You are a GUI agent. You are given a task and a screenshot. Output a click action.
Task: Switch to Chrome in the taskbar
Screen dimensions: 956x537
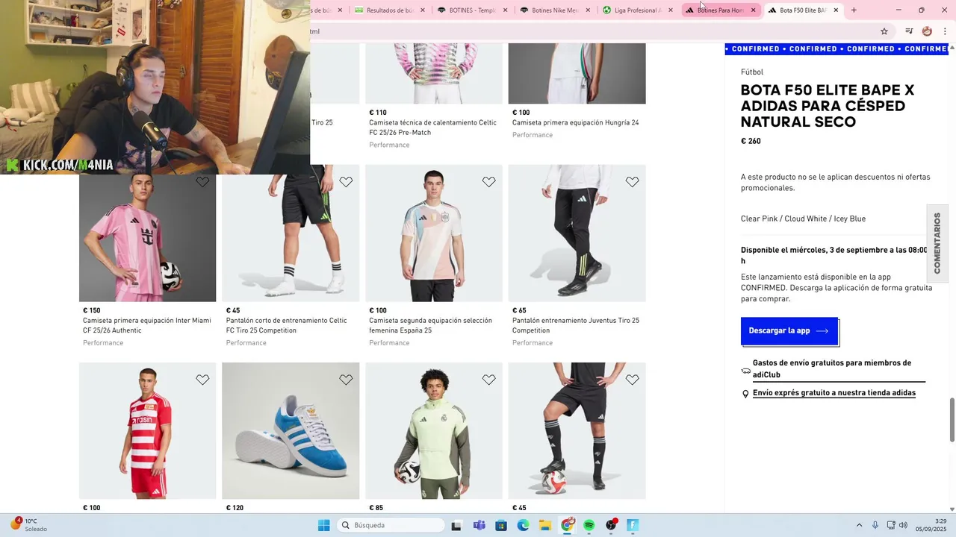(x=568, y=525)
